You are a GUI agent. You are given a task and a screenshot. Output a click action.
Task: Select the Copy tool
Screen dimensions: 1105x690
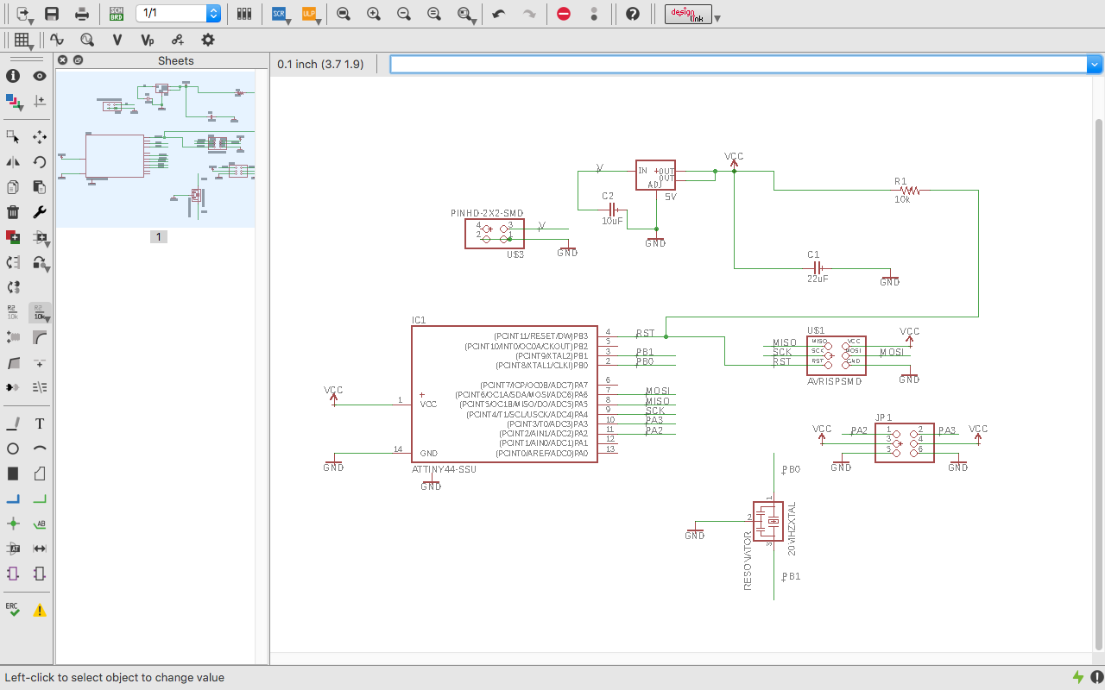click(13, 186)
